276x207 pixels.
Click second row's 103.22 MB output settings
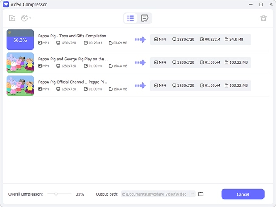click(235, 62)
